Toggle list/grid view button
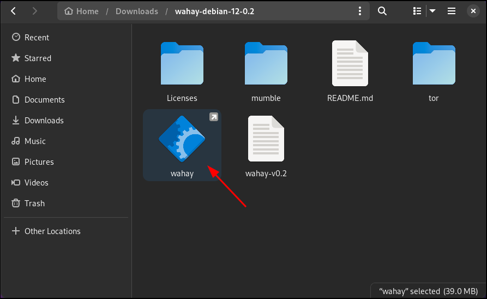 pos(417,11)
